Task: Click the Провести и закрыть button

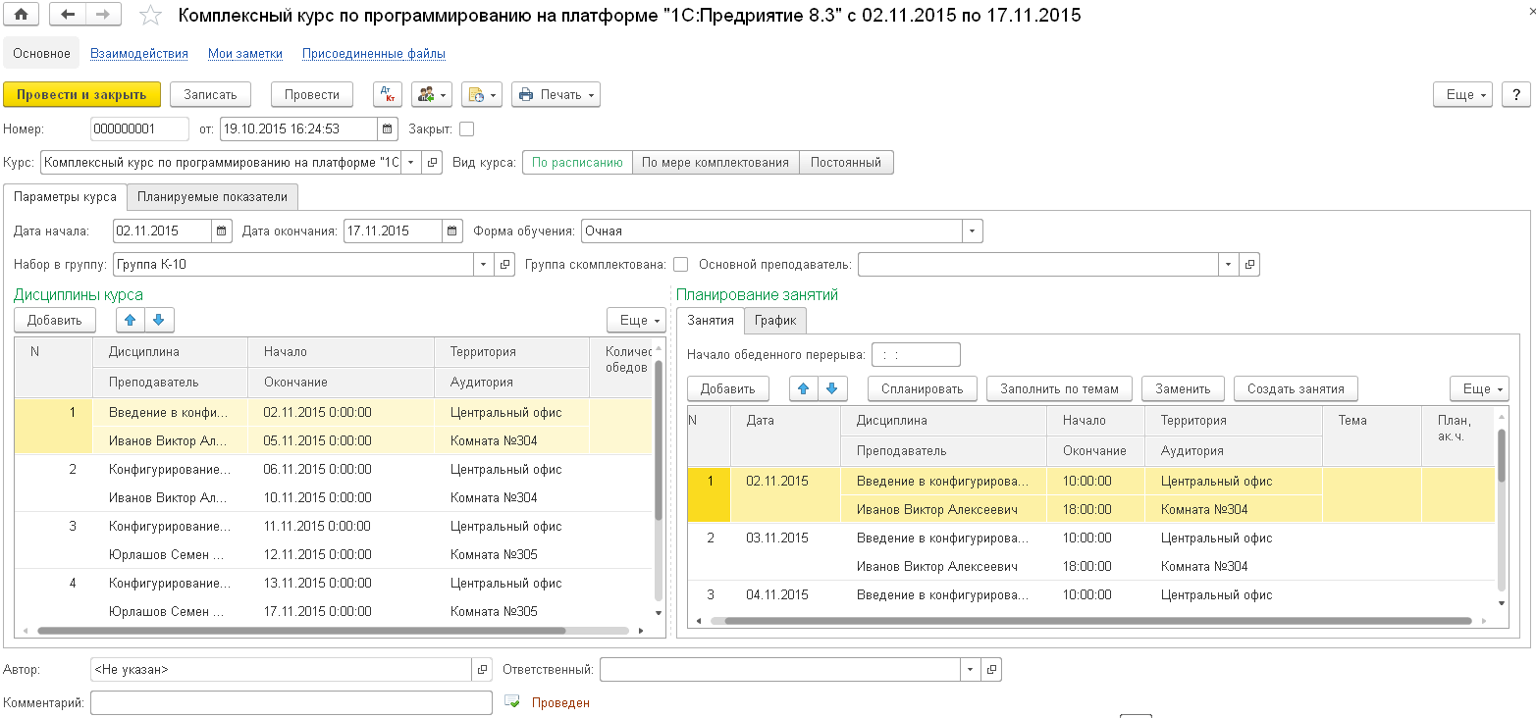Action: click(81, 94)
